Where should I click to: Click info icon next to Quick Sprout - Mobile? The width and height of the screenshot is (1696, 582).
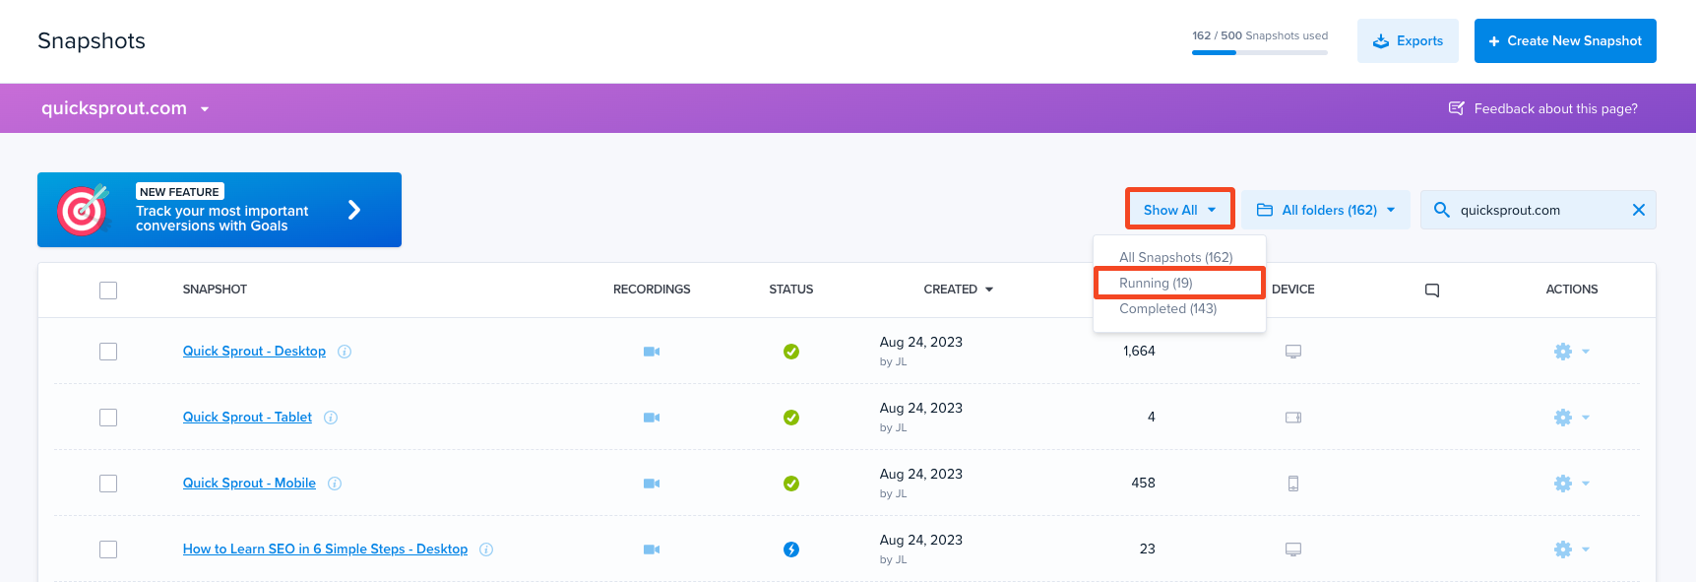click(335, 484)
